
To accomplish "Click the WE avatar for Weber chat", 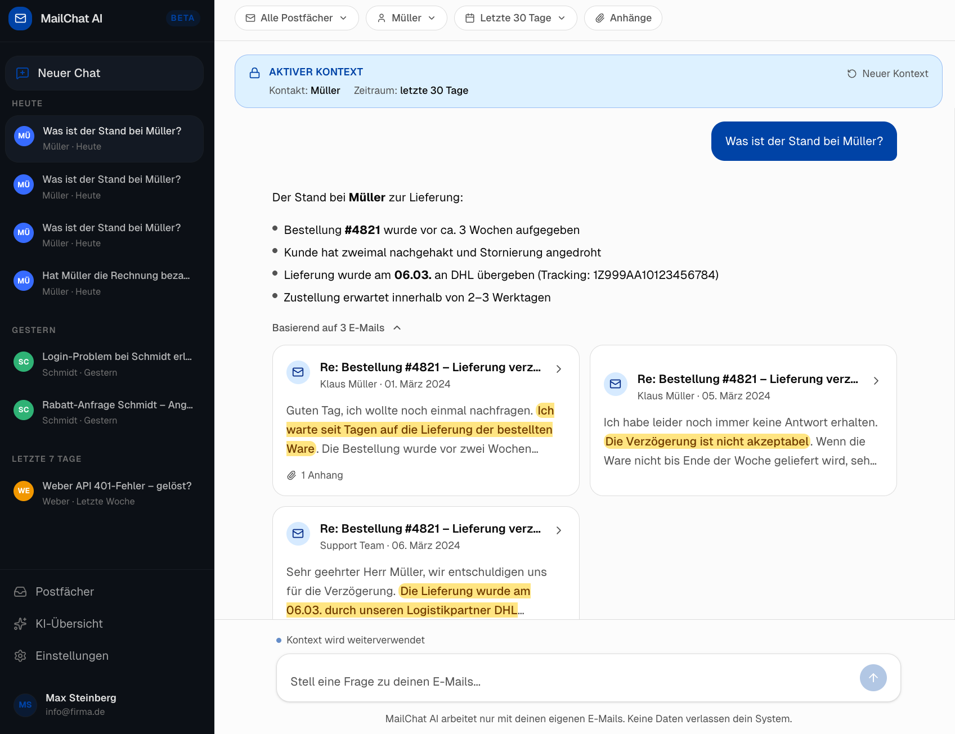I will [24, 491].
